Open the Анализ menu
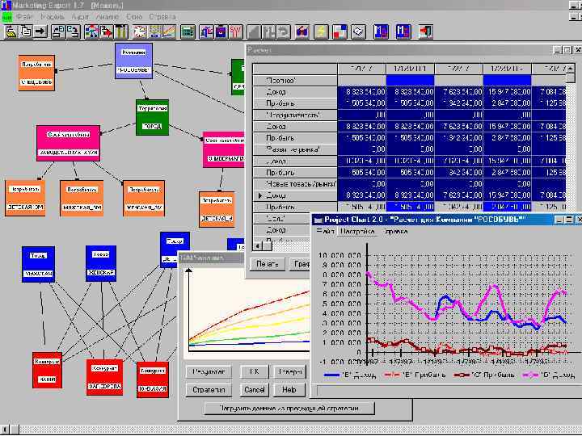 pyautogui.click(x=107, y=17)
